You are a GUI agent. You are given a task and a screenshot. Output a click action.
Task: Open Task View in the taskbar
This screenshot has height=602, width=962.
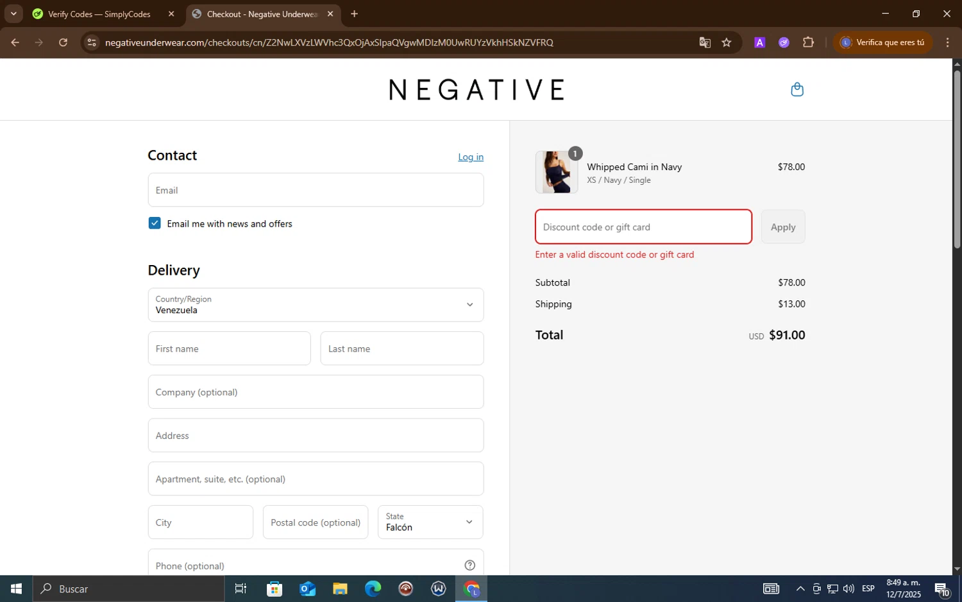click(241, 589)
